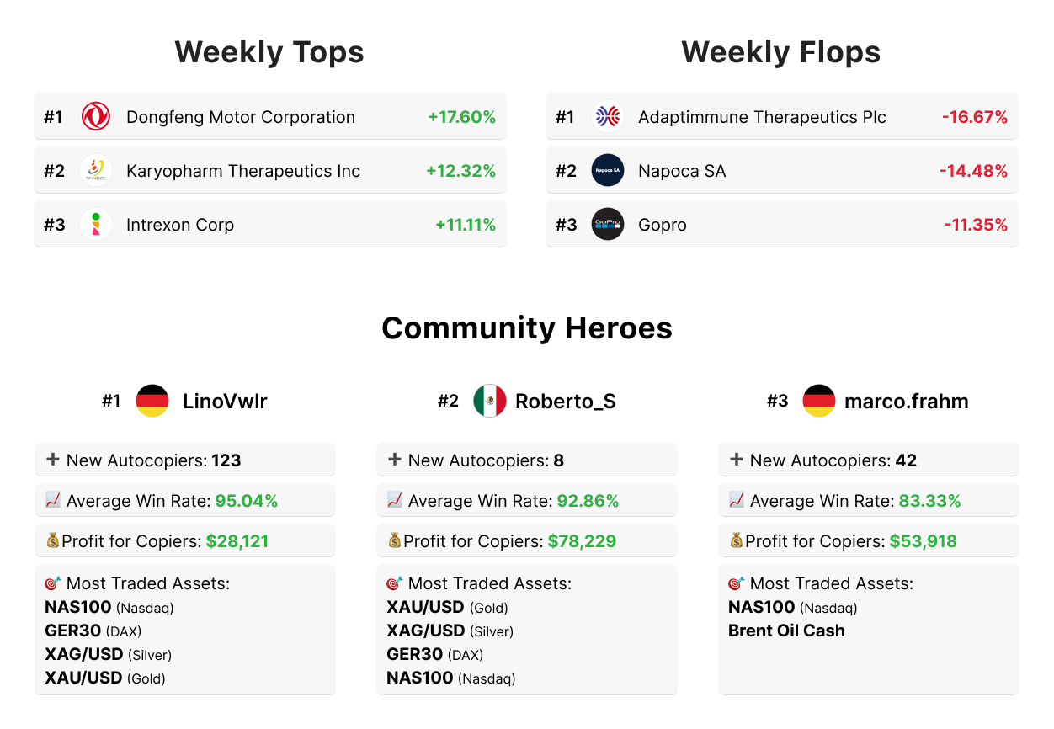Click the 95.04% average win rate
This screenshot has height=729, width=1054.
247,501
